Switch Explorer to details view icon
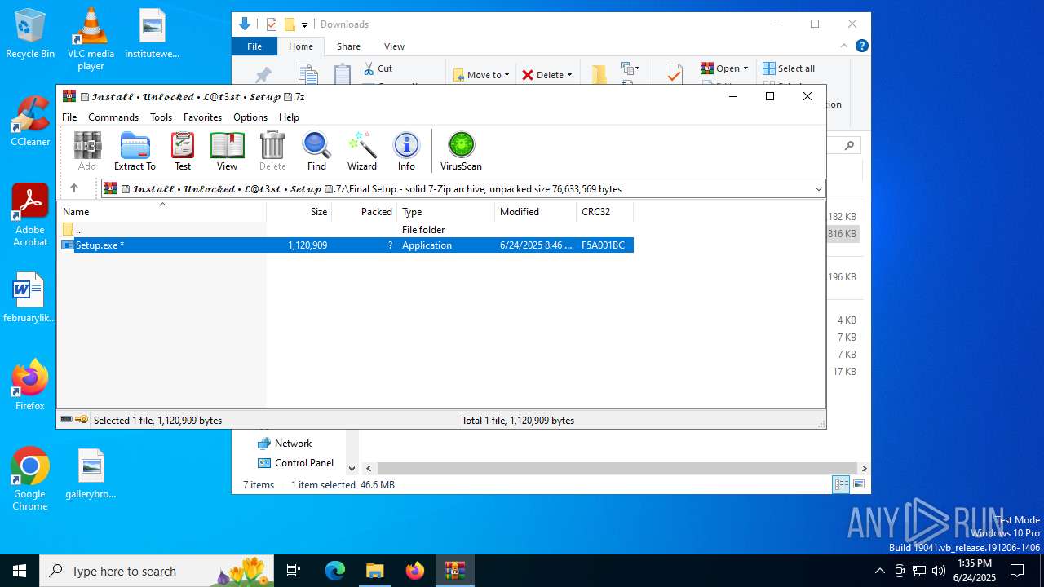 [841, 485]
